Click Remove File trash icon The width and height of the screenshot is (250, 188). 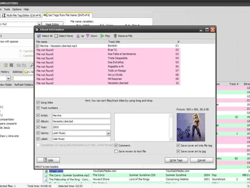(115, 36)
